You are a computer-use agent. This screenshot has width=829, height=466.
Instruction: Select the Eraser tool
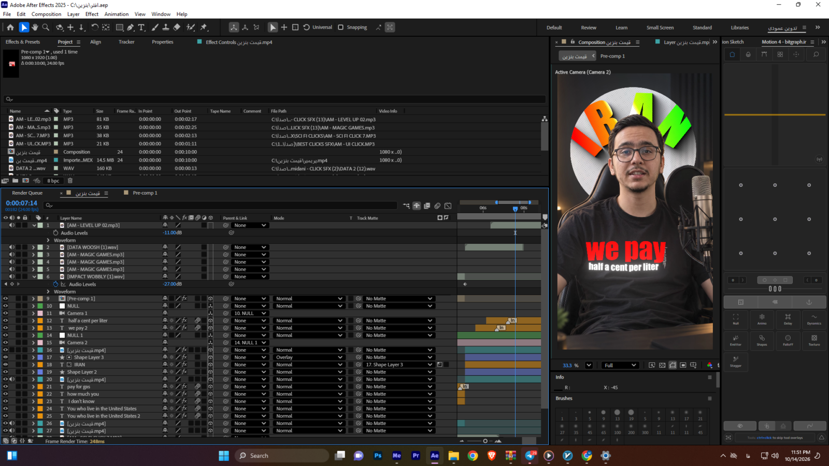(x=177, y=27)
